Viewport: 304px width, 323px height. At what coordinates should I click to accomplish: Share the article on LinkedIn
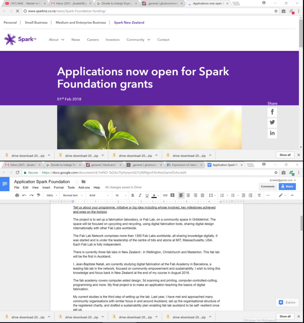point(272,133)
